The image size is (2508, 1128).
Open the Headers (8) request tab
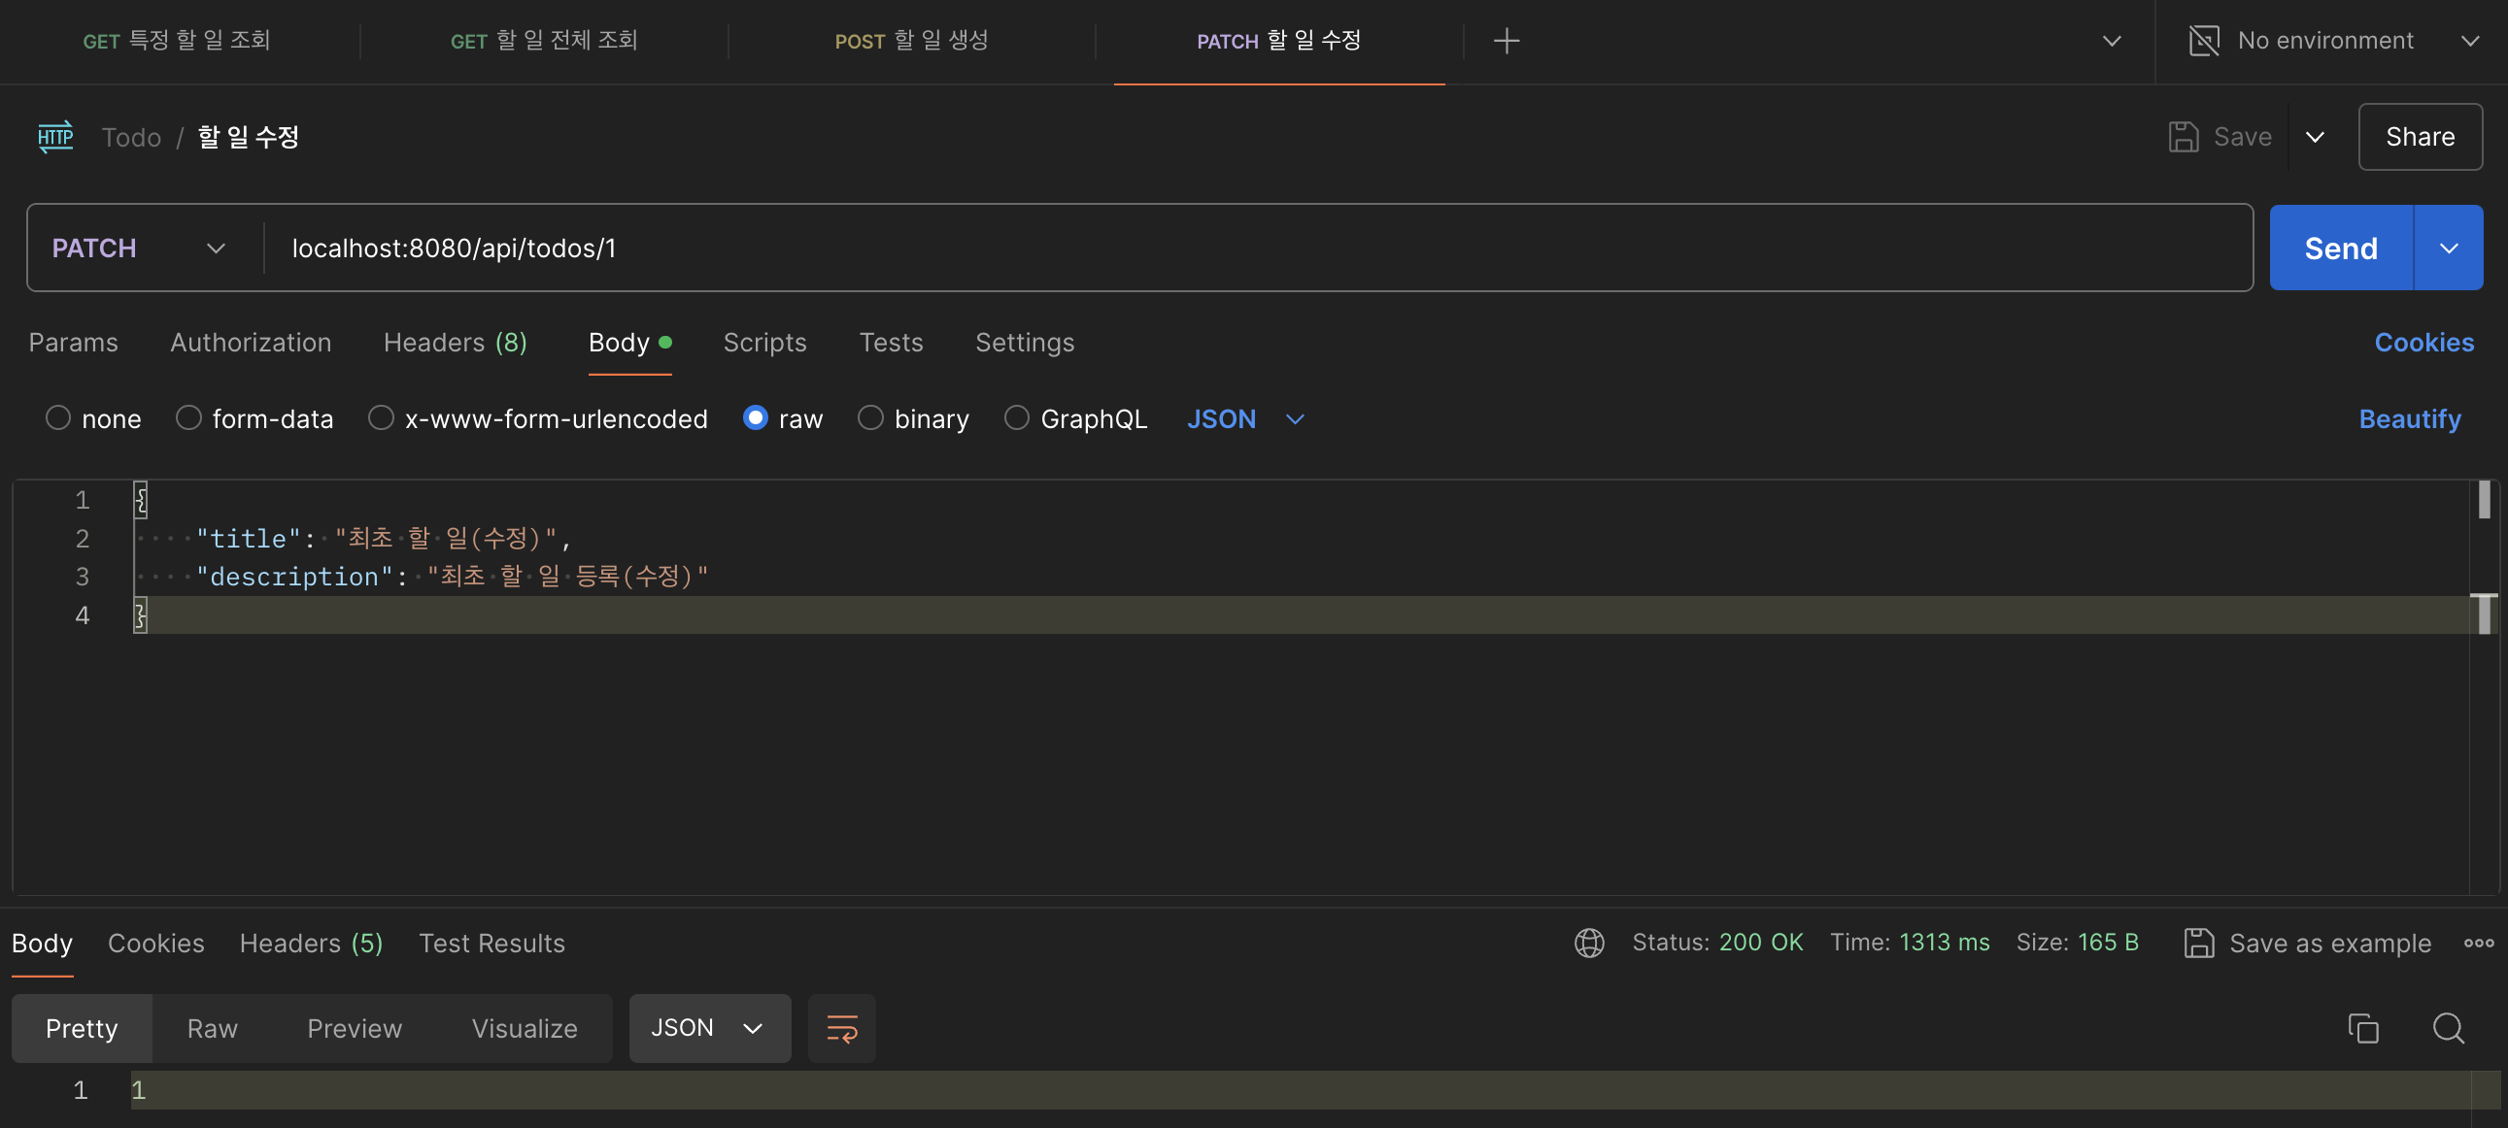click(455, 343)
